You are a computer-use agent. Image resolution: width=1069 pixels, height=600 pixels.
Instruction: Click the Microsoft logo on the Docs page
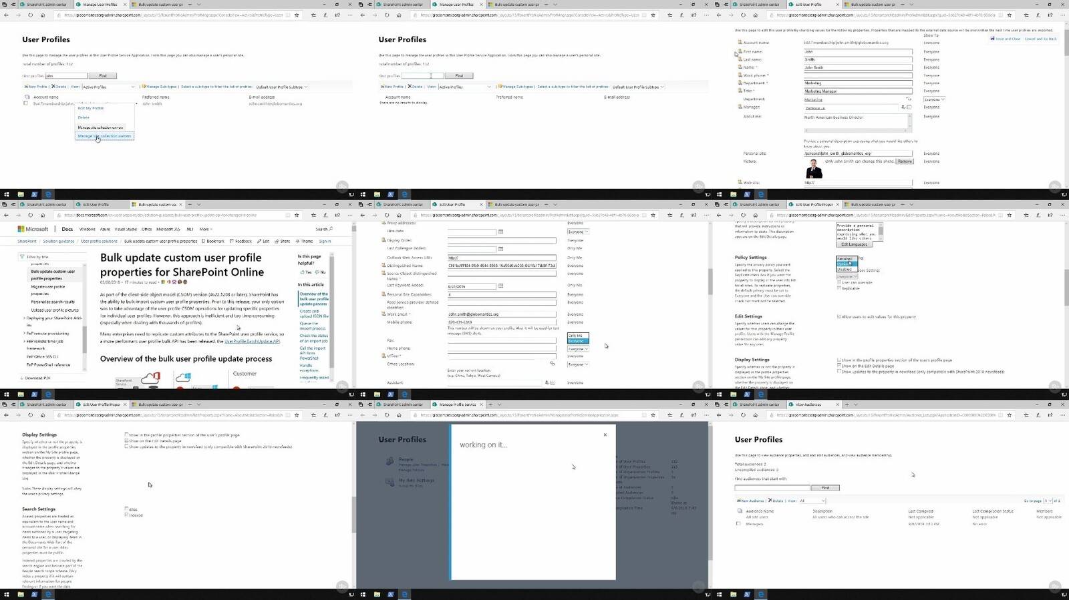(x=33, y=229)
